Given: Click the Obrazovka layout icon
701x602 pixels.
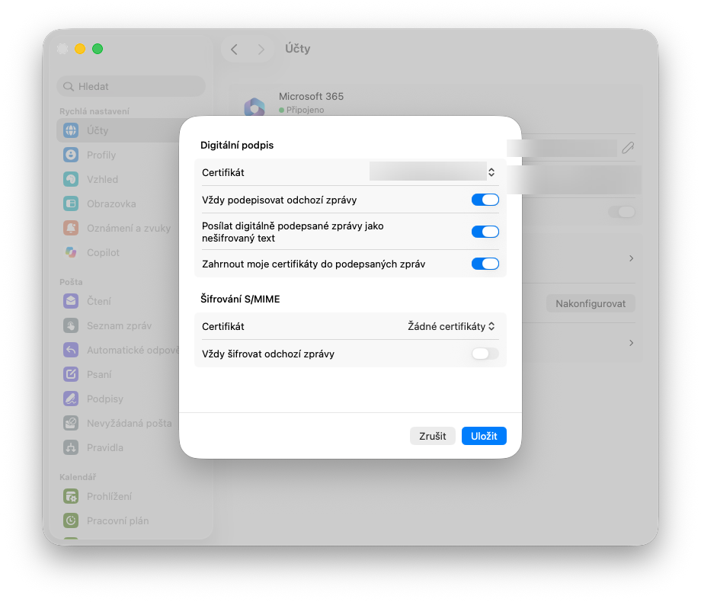Looking at the screenshot, I should point(71,203).
